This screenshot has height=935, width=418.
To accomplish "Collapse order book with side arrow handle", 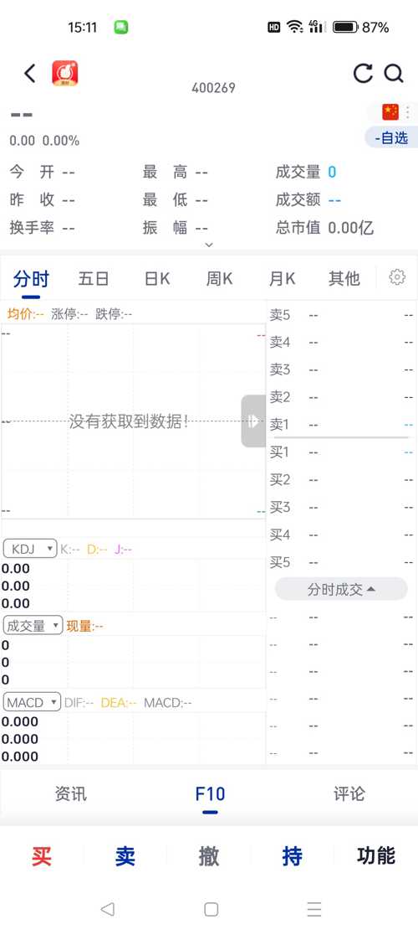I will [x=253, y=421].
